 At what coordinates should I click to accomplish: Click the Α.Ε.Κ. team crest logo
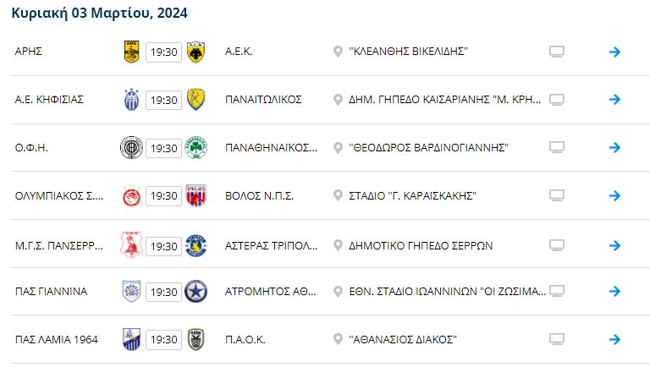196,52
